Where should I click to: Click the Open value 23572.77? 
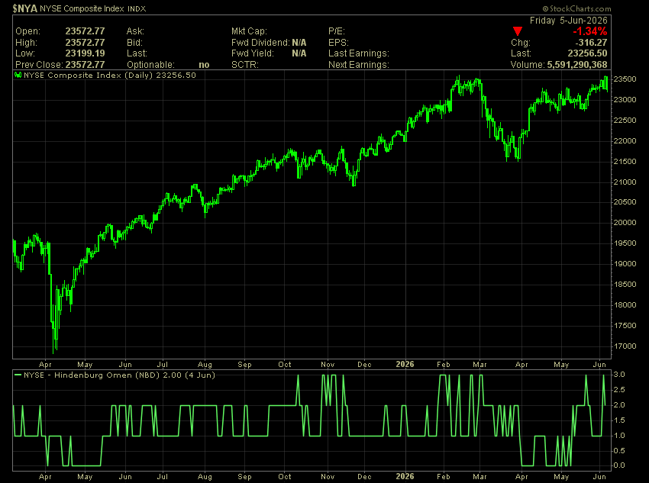tap(85, 31)
